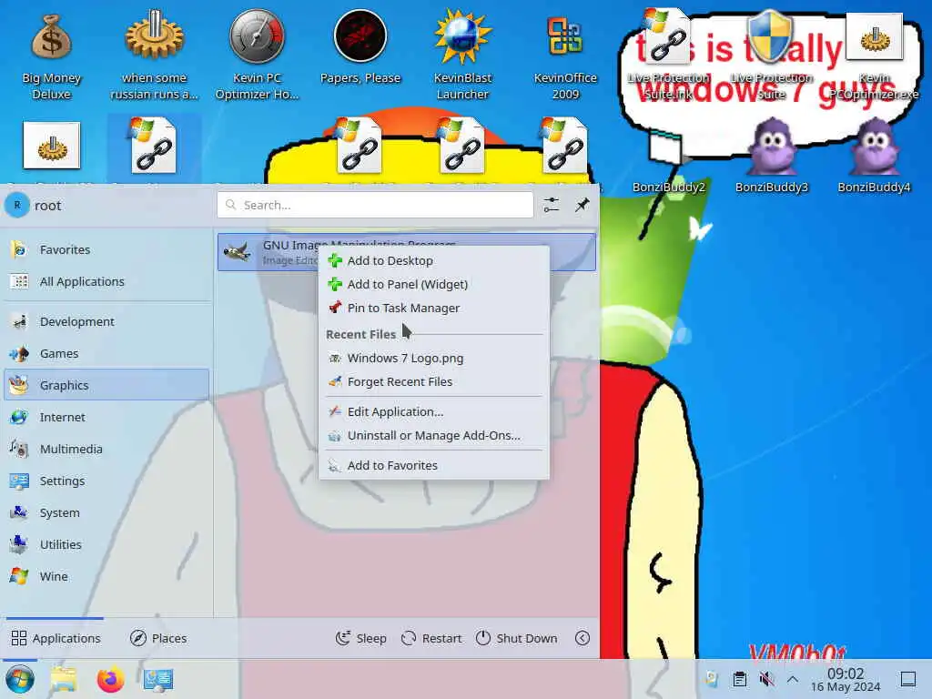932x699 pixels.
Task: Switch to Places tab
Action: tap(158, 638)
